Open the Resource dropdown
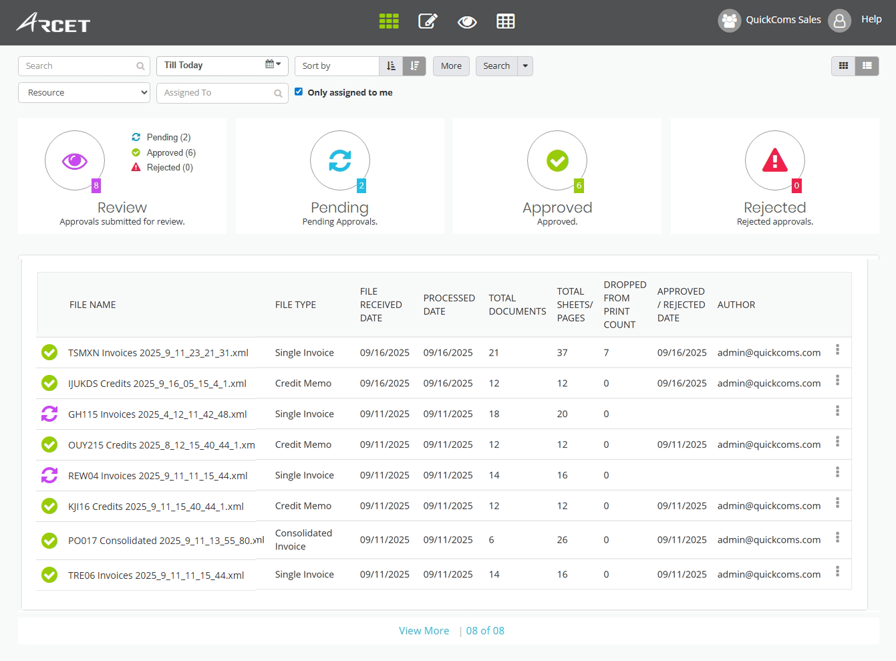The height and width of the screenshot is (661, 896). click(84, 93)
